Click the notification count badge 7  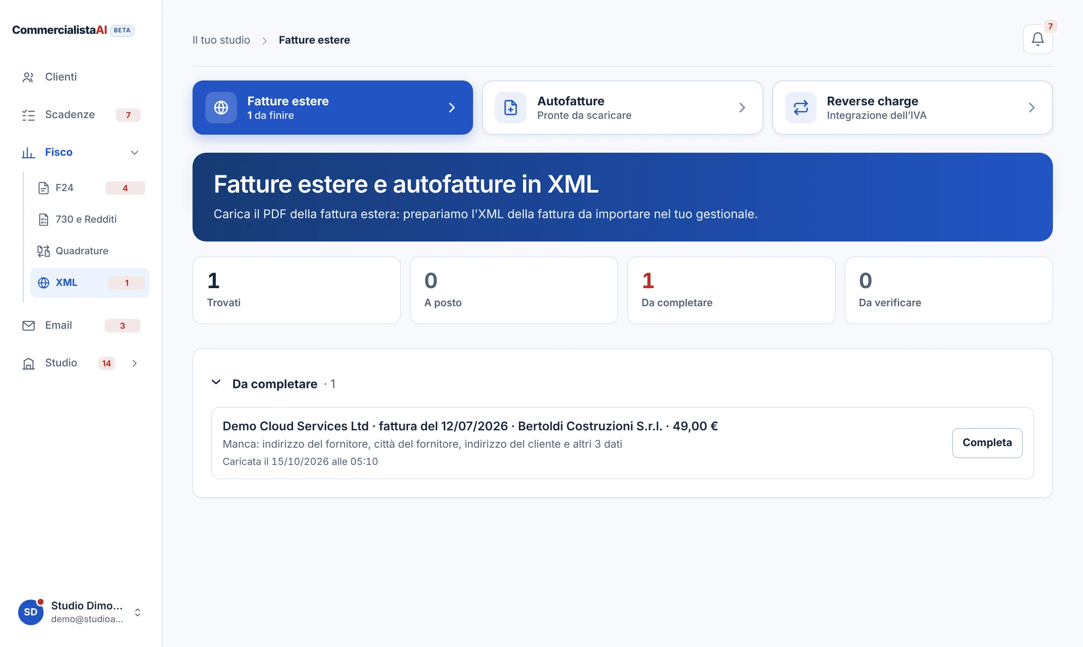pyautogui.click(x=1050, y=26)
